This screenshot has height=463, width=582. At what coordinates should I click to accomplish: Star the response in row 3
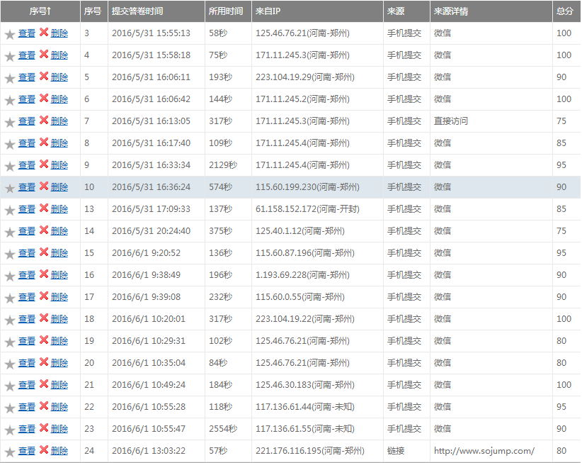click(x=9, y=34)
